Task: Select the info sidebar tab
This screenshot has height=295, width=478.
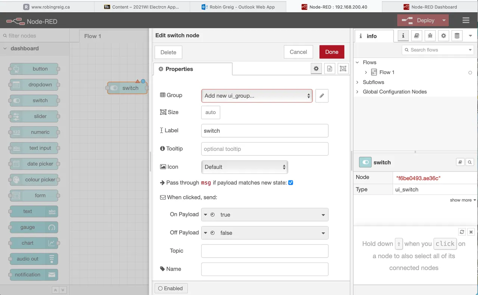Action: [373, 36]
